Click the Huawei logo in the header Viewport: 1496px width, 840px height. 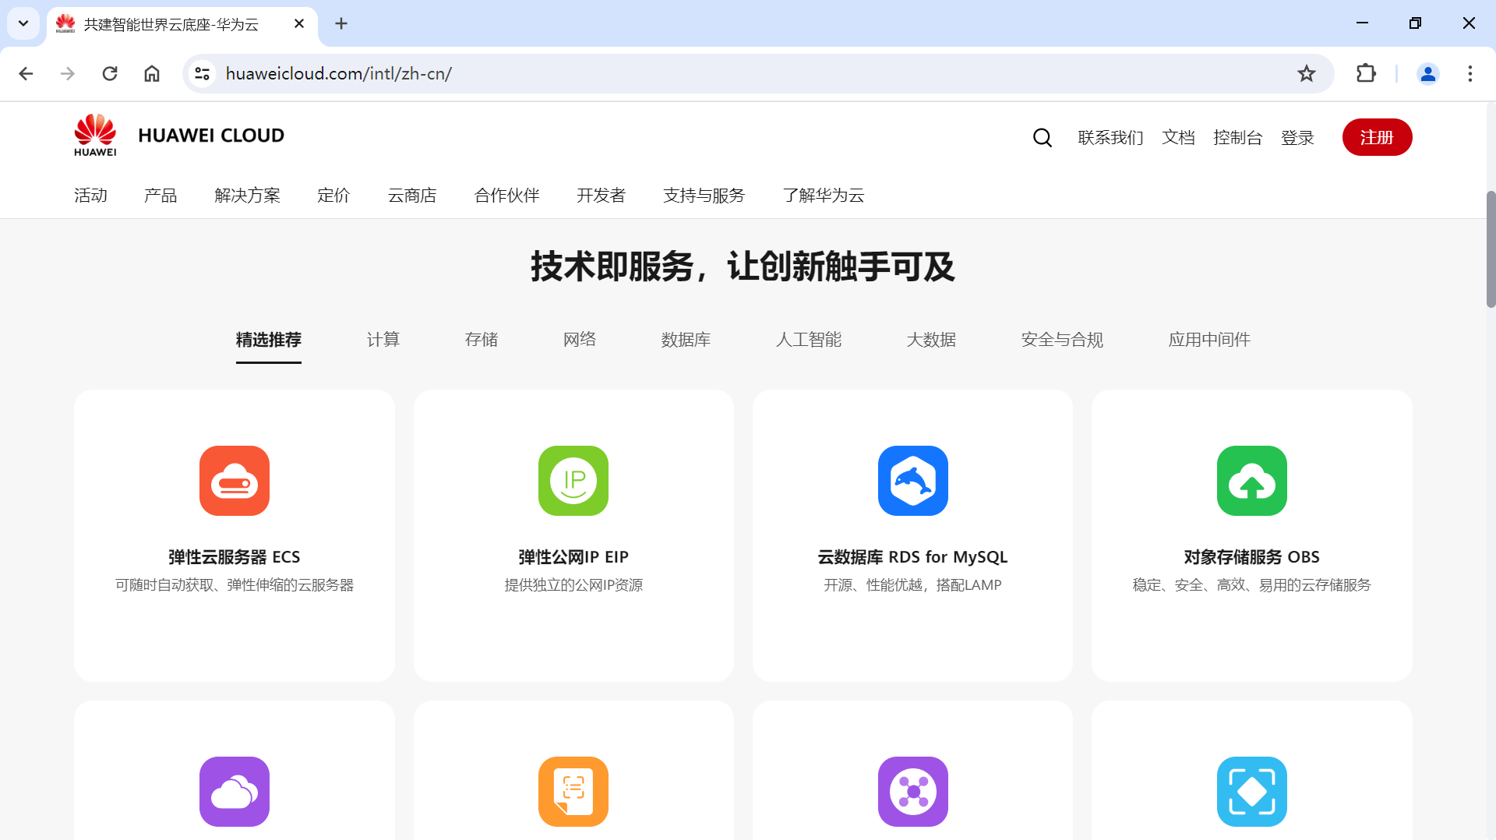[x=95, y=136]
